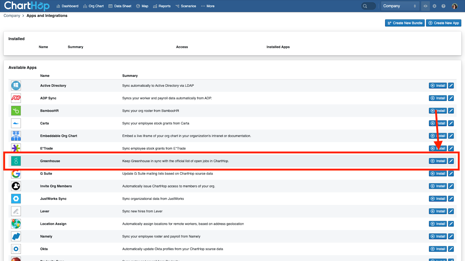Click the Access column header

point(182,47)
